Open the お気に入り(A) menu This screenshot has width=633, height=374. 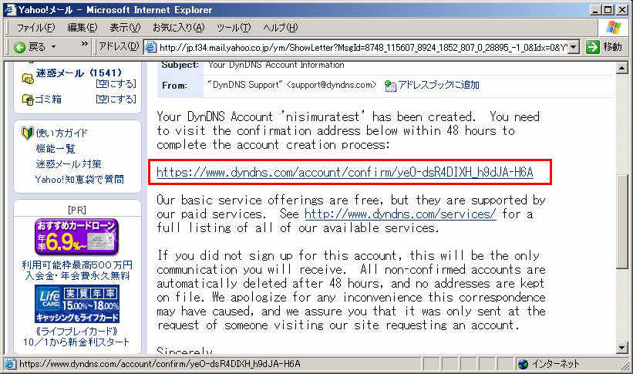click(178, 28)
